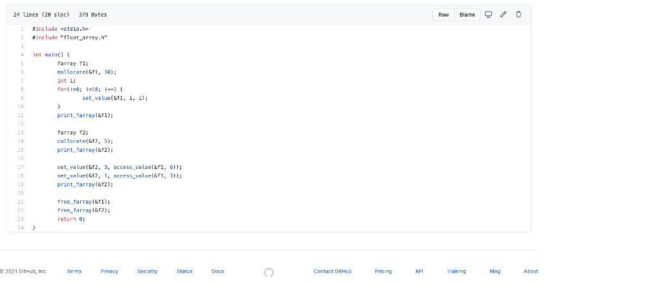
Task: Click the for loop code line
Action: [x=90, y=90]
